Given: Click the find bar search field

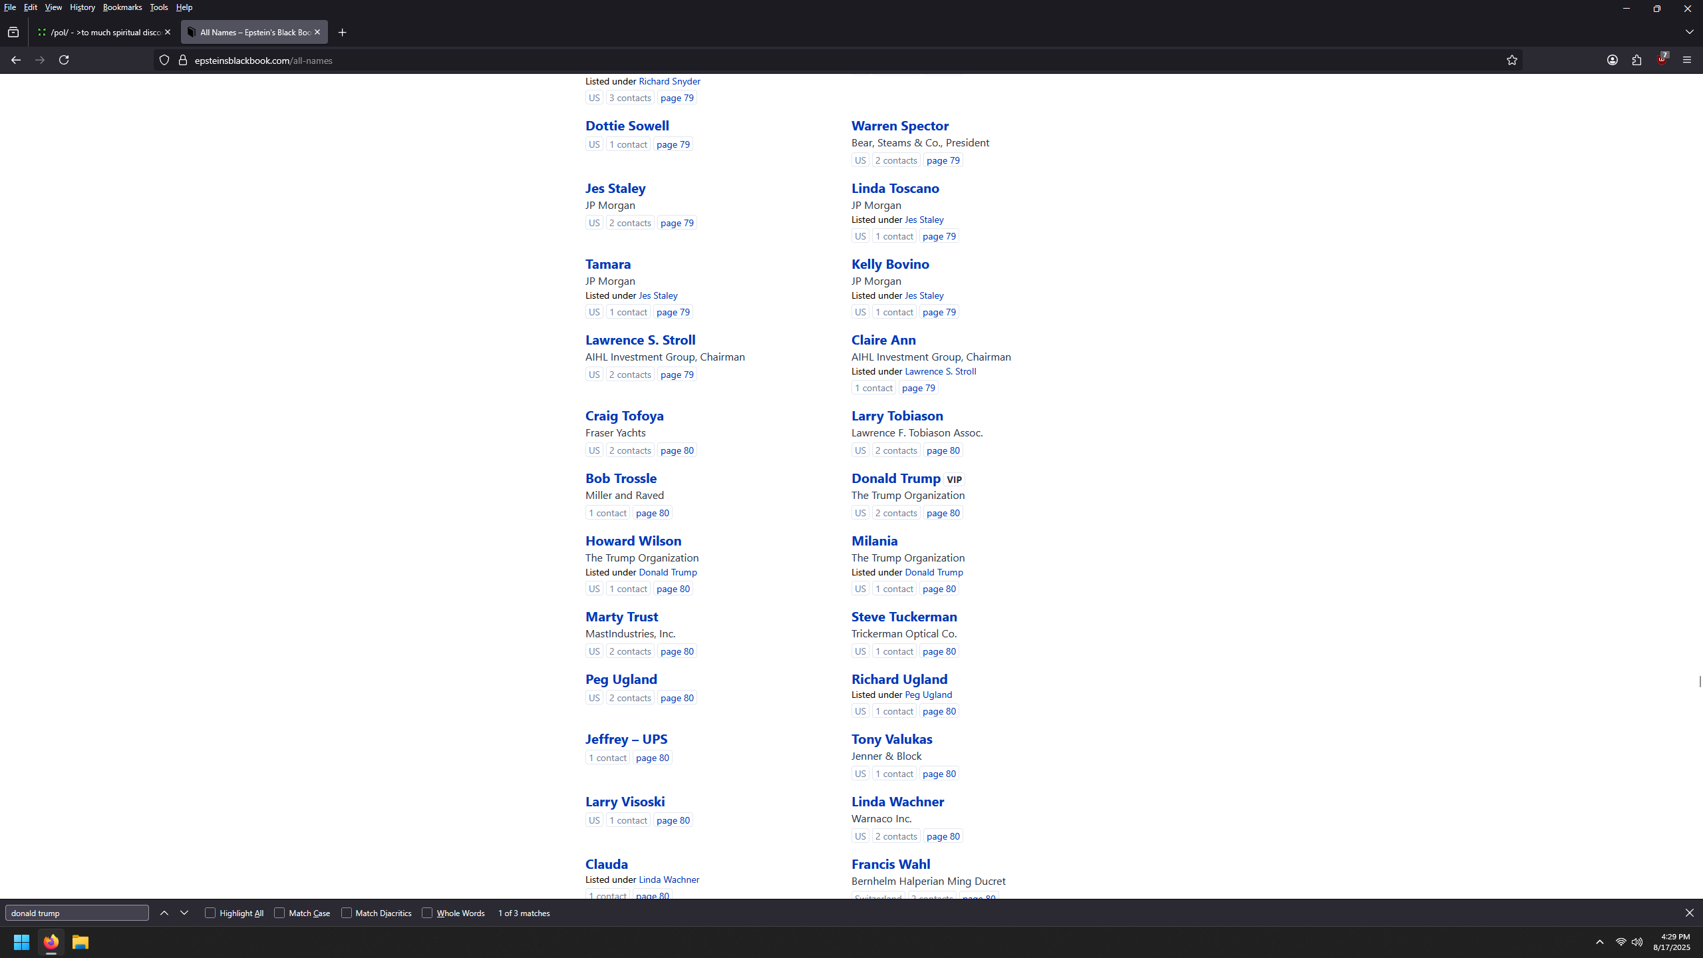Looking at the screenshot, I should point(77,913).
